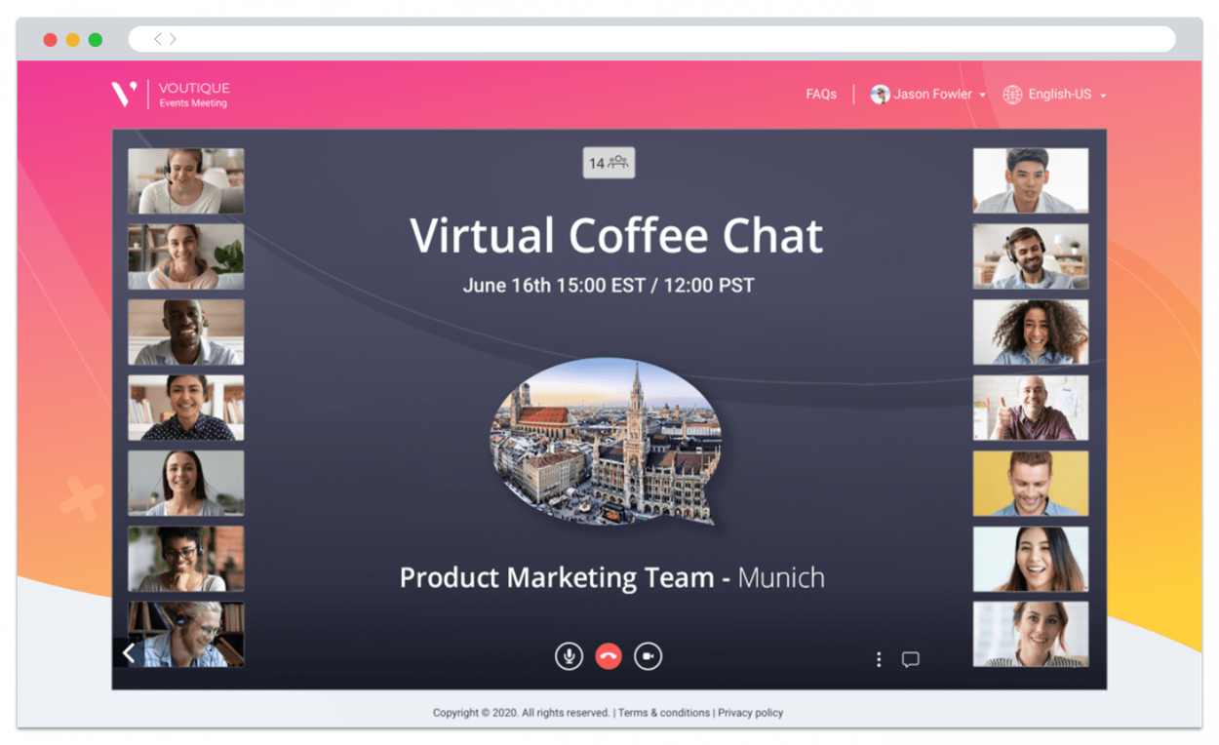This screenshot has width=1219, height=745.
Task: Select the grey-haired man with headphones
Action: point(186,634)
